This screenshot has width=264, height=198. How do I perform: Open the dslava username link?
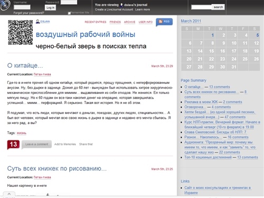point(45,22)
